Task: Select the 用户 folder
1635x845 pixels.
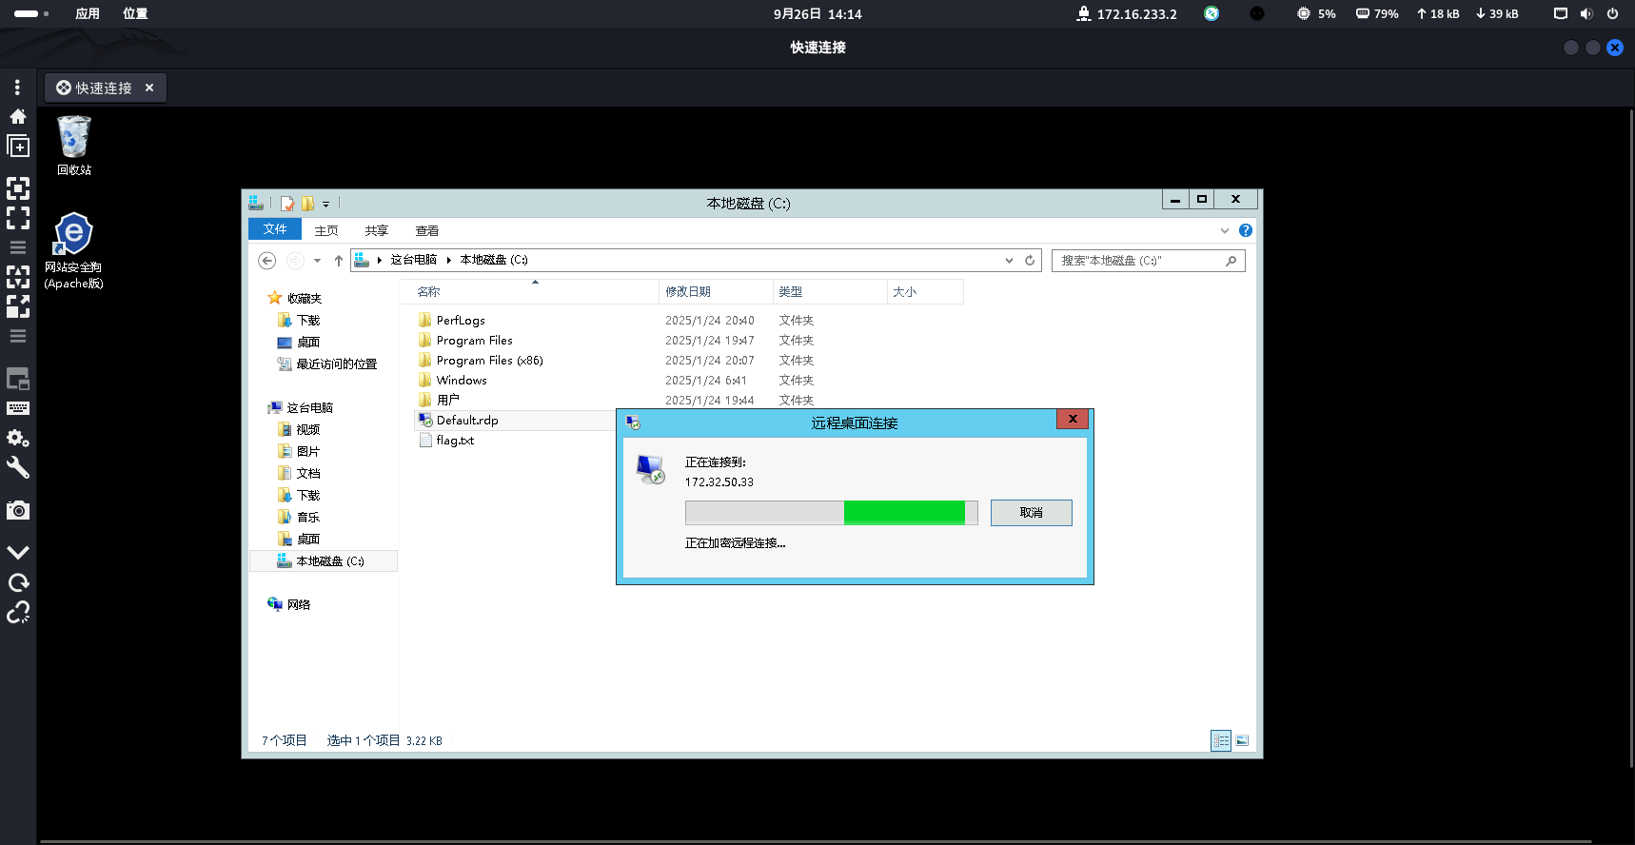Action: [x=447, y=400]
